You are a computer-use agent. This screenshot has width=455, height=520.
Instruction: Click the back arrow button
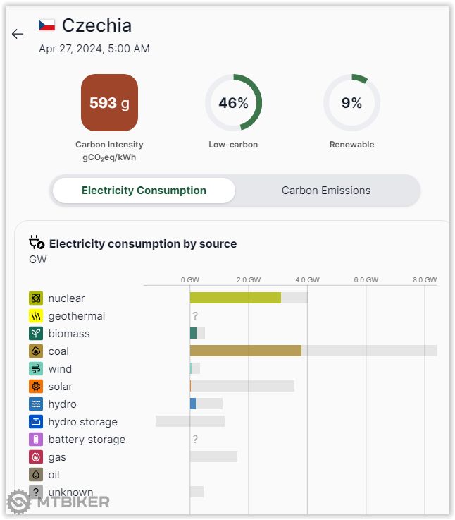click(x=18, y=34)
